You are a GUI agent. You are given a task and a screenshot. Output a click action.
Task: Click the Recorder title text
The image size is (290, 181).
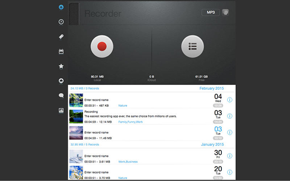click(103, 14)
